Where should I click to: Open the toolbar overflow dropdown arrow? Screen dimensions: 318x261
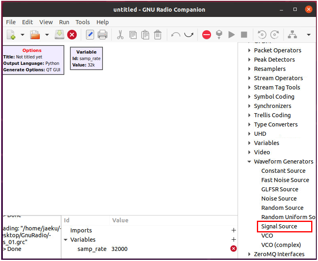[308, 35]
